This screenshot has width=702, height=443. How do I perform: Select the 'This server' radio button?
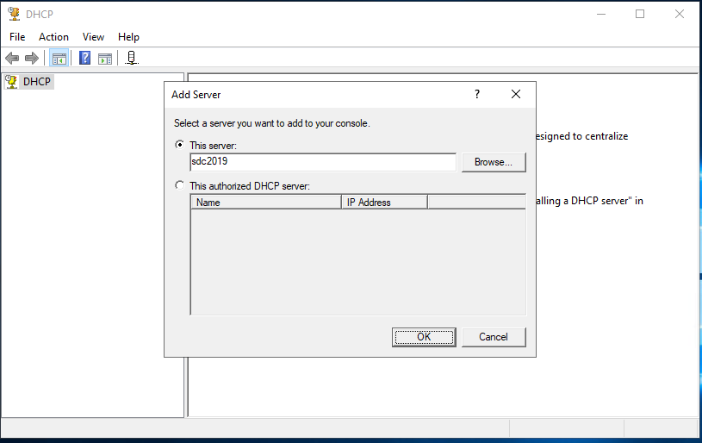click(179, 145)
